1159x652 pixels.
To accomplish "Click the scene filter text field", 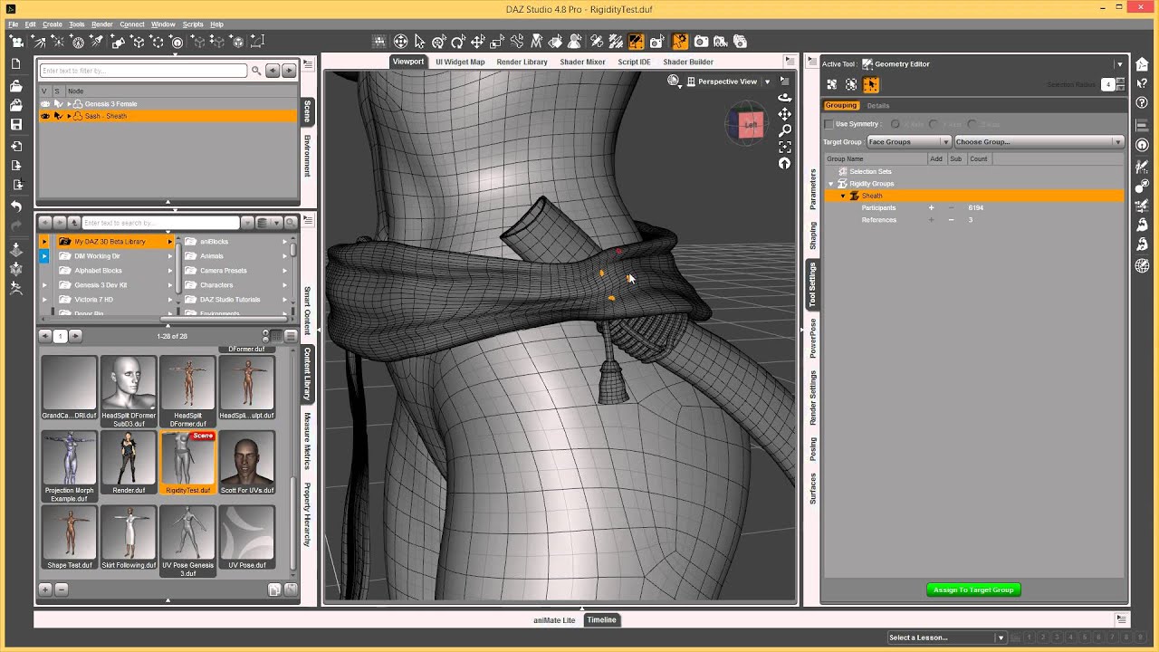I will (143, 71).
